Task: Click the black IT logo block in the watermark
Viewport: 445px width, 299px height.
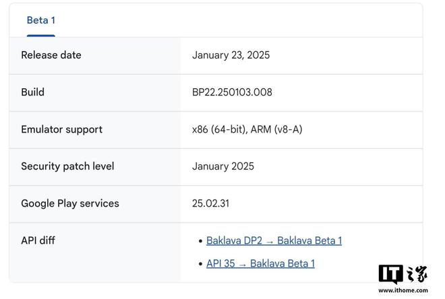Action: [390, 273]
